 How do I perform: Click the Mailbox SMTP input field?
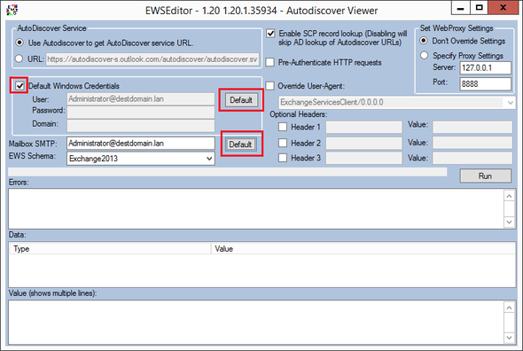pos(141,143)
